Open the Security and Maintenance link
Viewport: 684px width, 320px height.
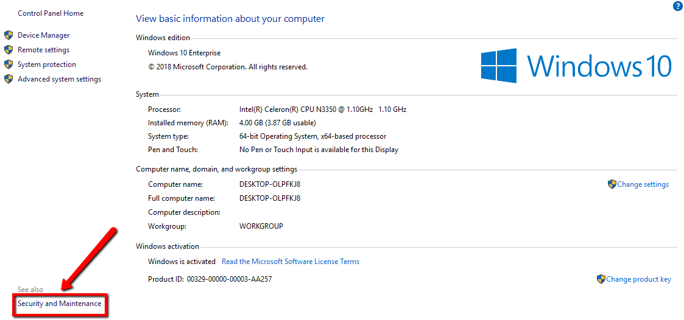click(x=59, y=303)
